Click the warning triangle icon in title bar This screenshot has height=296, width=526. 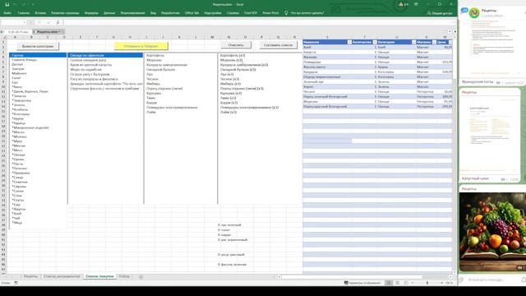[x=401, y=4]
